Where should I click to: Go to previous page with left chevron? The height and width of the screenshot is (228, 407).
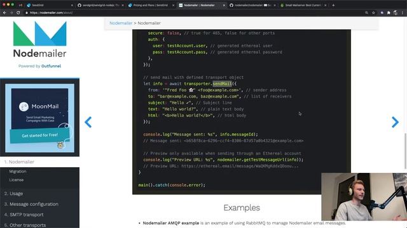[88, 122]
